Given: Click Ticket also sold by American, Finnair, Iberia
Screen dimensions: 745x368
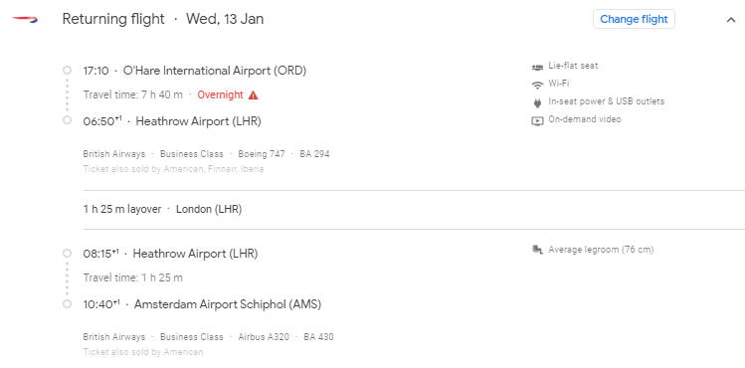Looking at the screenshot, I should (173, 169).
